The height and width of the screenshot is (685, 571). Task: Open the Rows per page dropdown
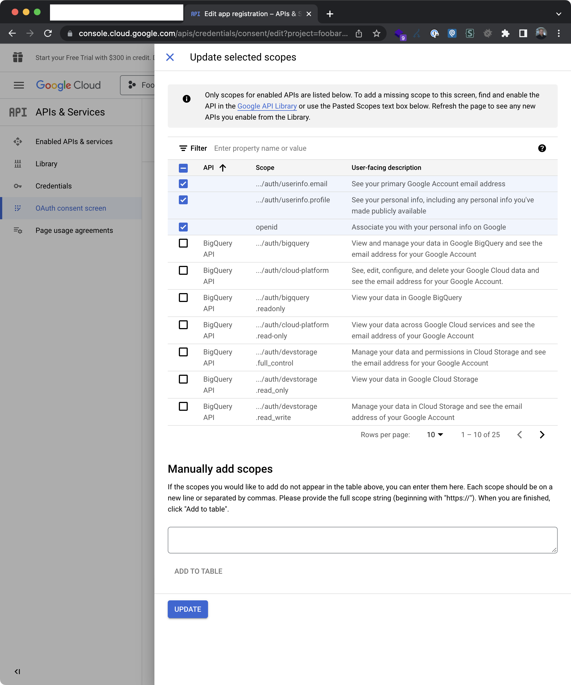coord(435,434)
